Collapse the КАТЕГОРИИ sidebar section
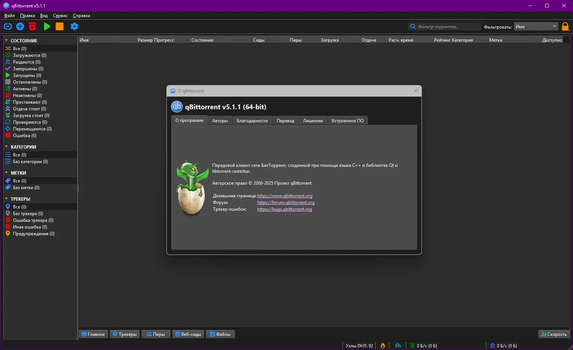573x350 pixels. 6,147
